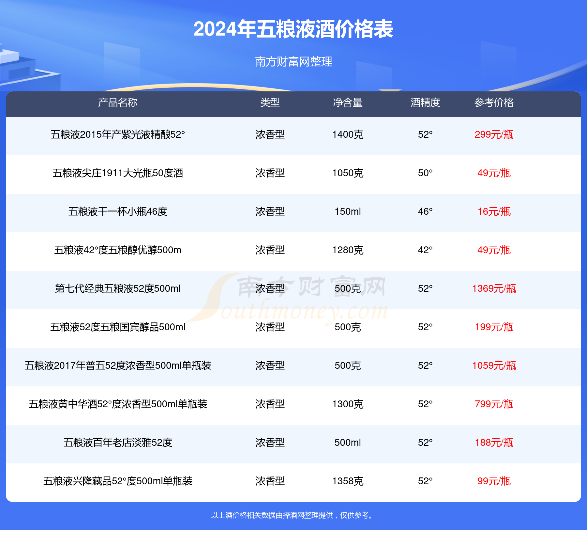
Task: Select product 五粮液干一杯小瓶46度
Action: pyautogui.click(x=118, y=211)
